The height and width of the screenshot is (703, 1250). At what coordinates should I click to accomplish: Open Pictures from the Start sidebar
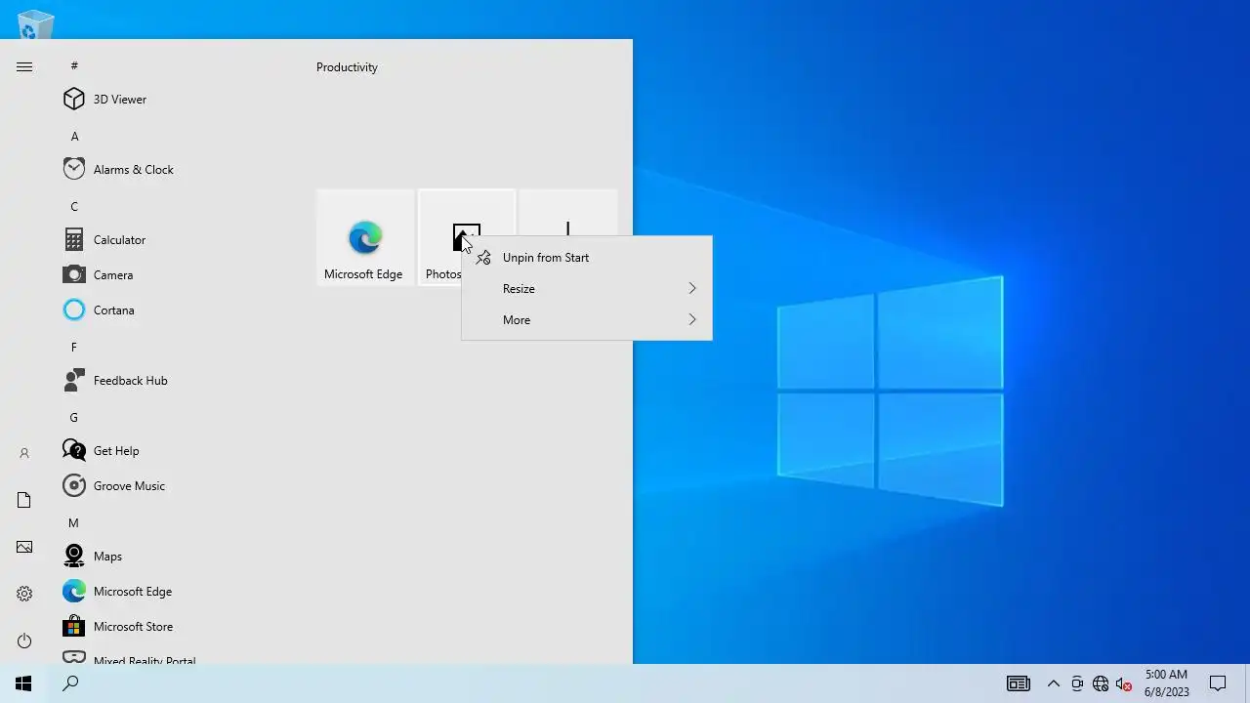pos(24,547)
